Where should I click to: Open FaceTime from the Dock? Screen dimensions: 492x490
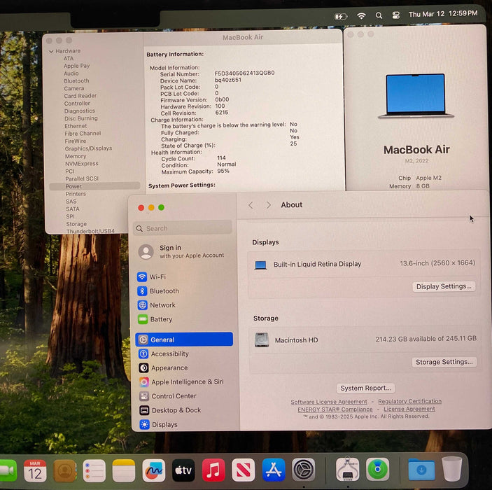[x=7, y=470]
